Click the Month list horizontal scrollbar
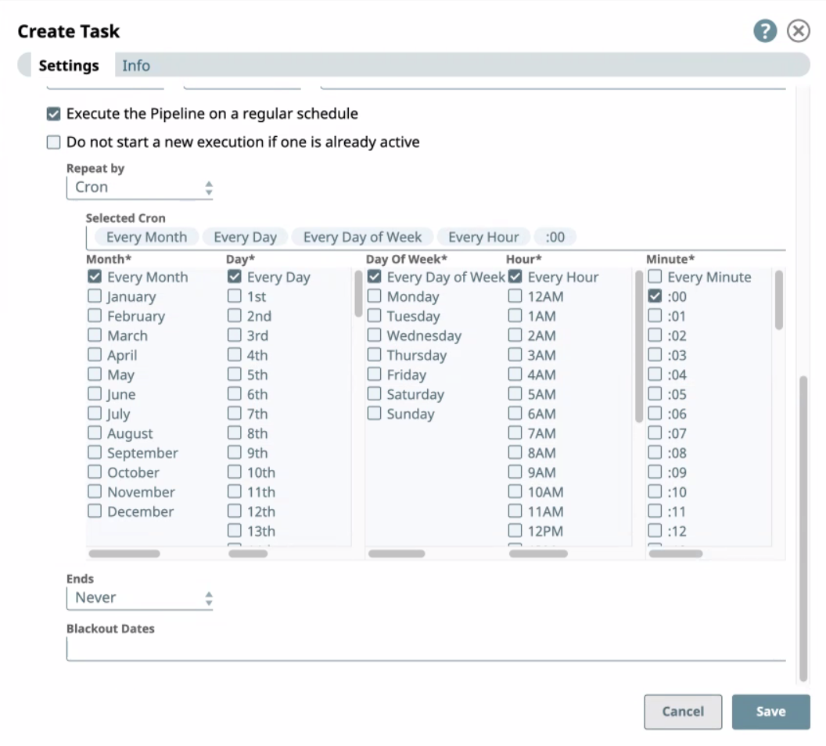This screenshot has height=746, width=826. pos(124,554)
